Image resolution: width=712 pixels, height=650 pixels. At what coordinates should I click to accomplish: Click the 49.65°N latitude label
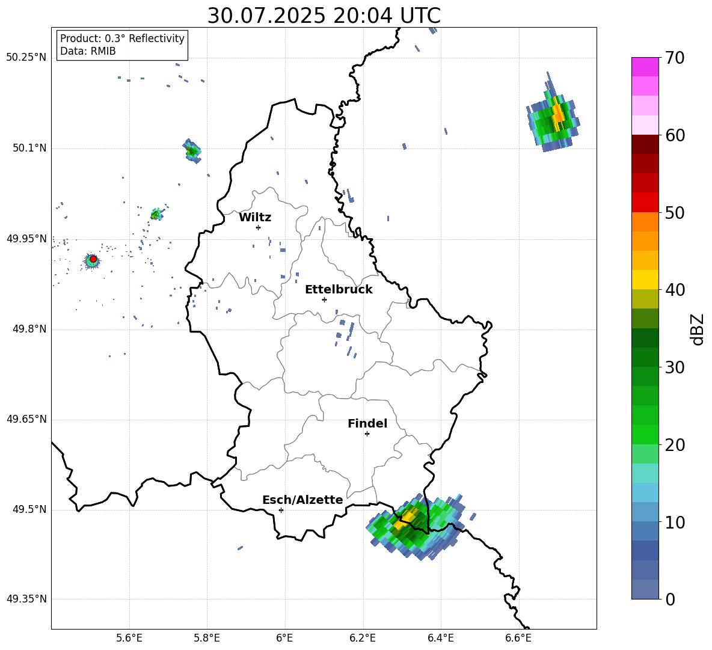coord(26,419)
